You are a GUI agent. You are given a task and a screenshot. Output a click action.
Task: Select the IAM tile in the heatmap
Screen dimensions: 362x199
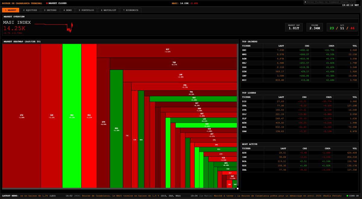point(52,116)
